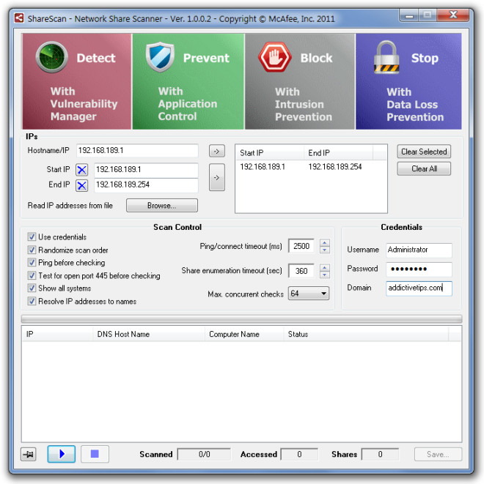Click the Hostname/IP input field
This screenshot has height=484, width=484.
pos(137,151)
